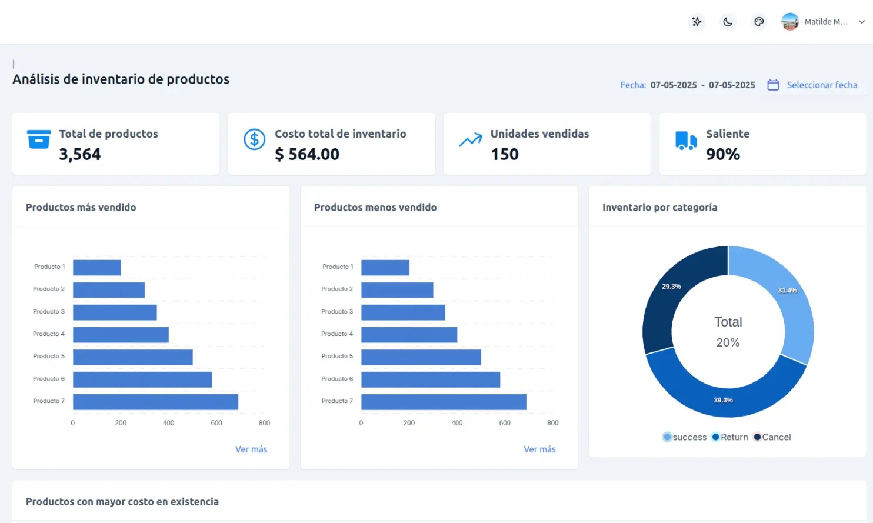873x523 pixels.
Task: Click the truck icon in Saliente card
Action: [x=685, y=141]
